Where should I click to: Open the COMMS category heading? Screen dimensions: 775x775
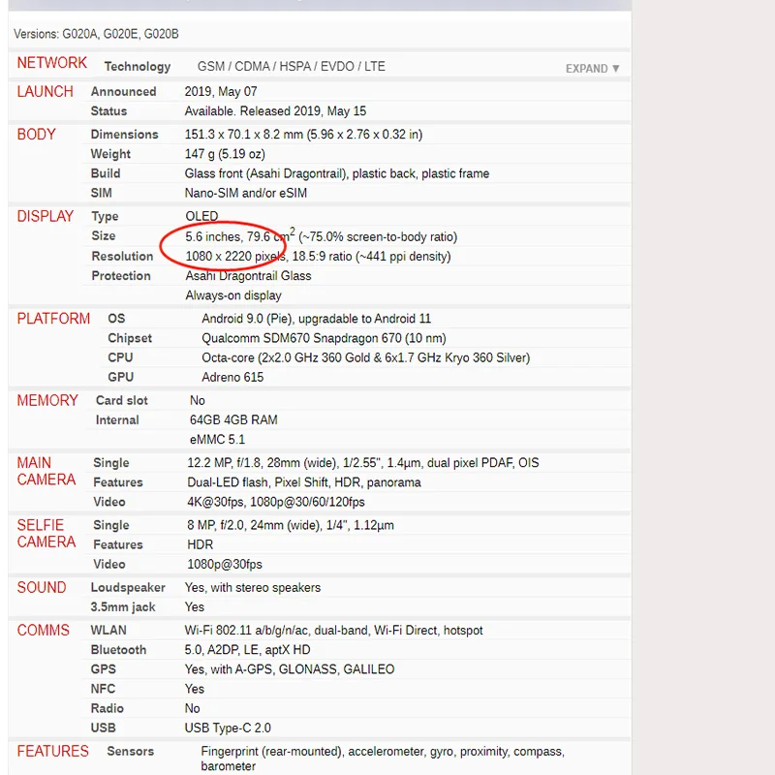43,631
